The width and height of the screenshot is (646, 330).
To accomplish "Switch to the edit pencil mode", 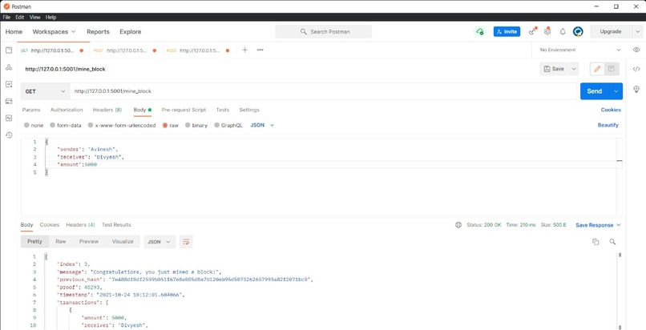I will 597,69.
